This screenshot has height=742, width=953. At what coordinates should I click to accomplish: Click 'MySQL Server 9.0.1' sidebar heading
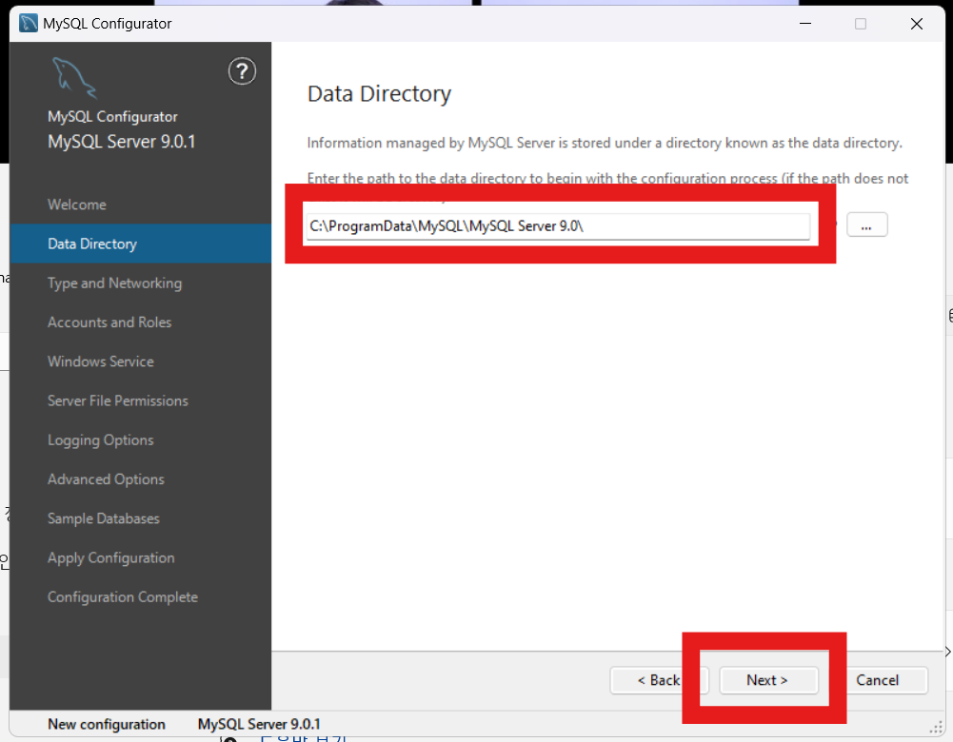(x=122, y=142)
